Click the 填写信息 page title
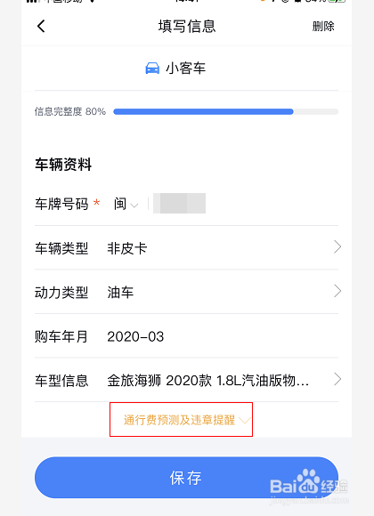Screen dimensions: 374x516 point(187,27)
